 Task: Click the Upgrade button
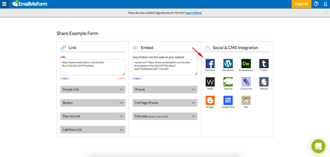point(301,4)
